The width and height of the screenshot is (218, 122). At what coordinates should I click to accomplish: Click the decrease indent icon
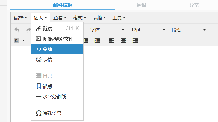tap(86, 41)
